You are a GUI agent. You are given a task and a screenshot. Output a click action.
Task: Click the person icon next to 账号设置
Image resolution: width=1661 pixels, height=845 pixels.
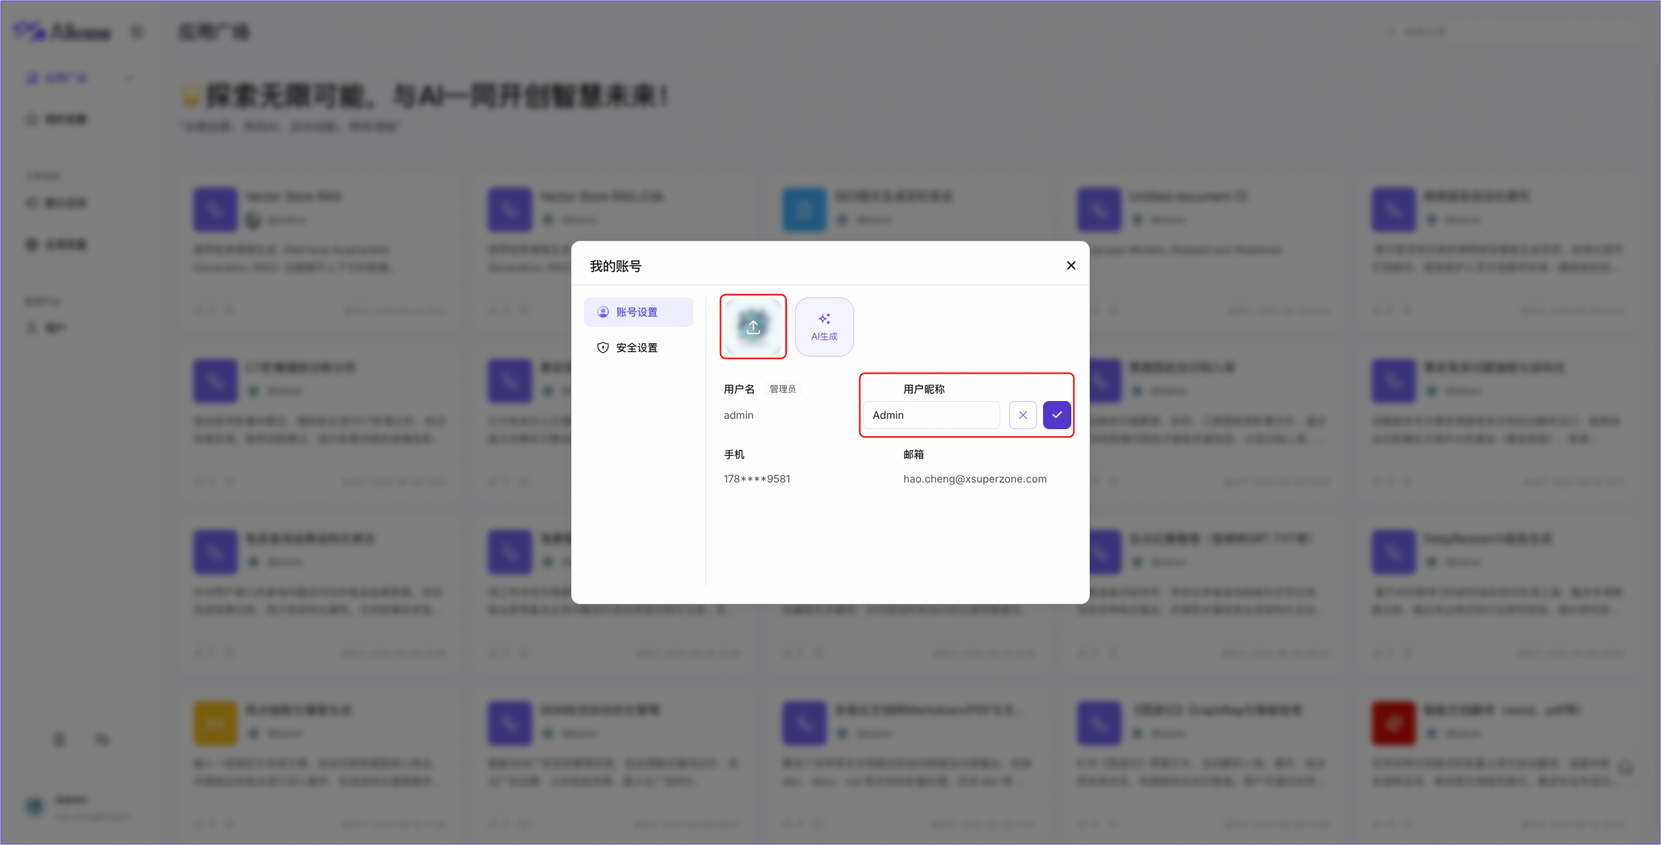(x=603, y=312)
